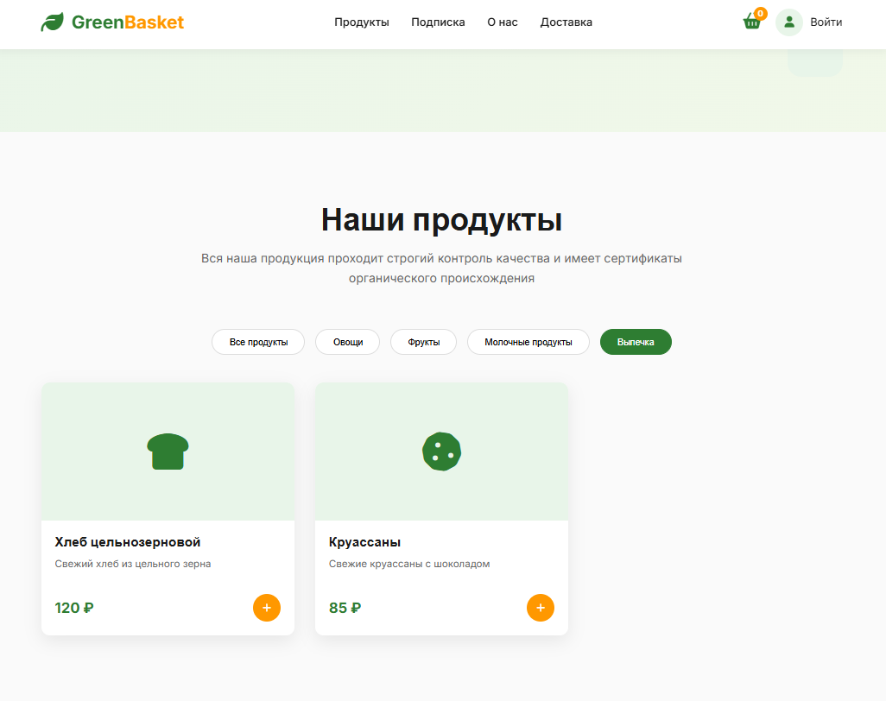Open the Хлеб цельнозерновой product title
Image resolution: width=886 pixels, height=701 pixels.
(x=128, y=541)
